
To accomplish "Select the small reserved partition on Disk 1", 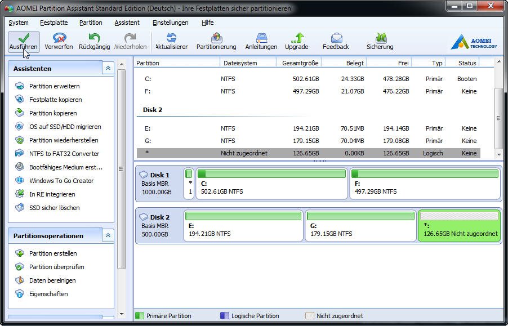I will coord(189,184).
